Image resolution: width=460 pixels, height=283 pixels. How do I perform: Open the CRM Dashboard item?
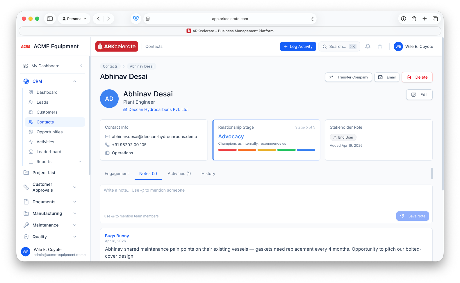[55, 92]
